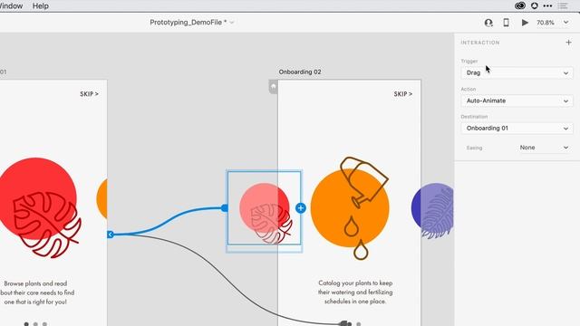Click the invite to document user icon
Image resolution: width=580 pixels, height=326 pixels.
(488, 23)
